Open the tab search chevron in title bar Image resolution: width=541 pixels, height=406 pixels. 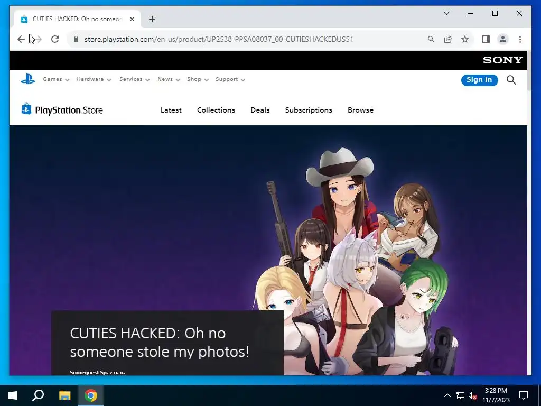click(446, 13)
